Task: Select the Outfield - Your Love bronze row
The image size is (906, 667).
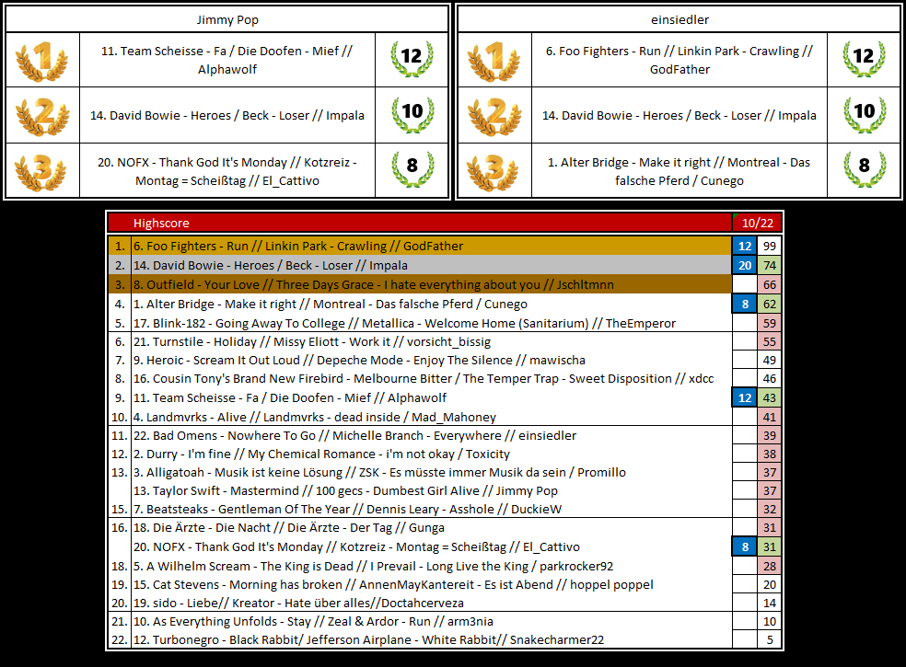Action: 430,285
